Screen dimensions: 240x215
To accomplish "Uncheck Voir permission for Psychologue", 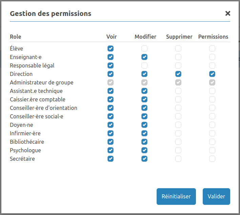I will pyautogui.click(x=111, y=150).
